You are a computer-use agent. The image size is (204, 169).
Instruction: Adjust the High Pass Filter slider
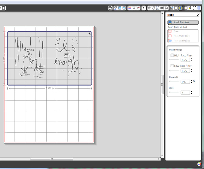click(174, 60)
